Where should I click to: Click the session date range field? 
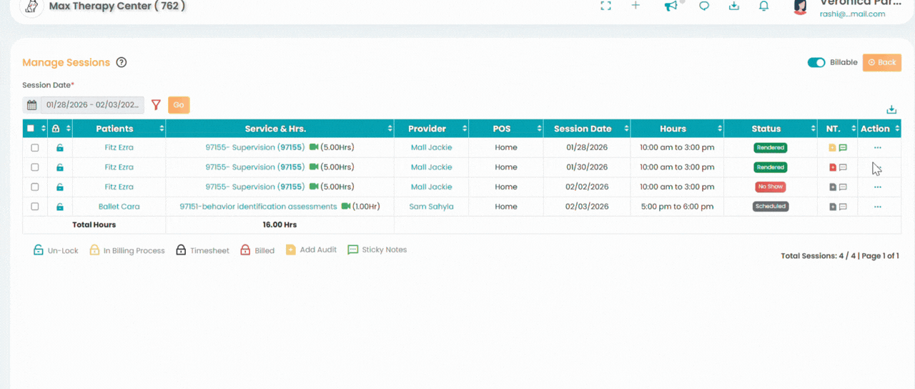pos(92,105)
